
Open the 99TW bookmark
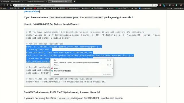(x=122, y=8)
